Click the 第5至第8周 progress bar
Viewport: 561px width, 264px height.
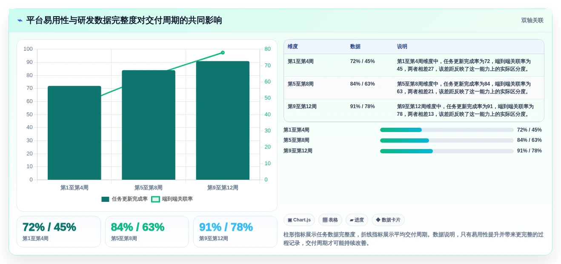[447, 141]
